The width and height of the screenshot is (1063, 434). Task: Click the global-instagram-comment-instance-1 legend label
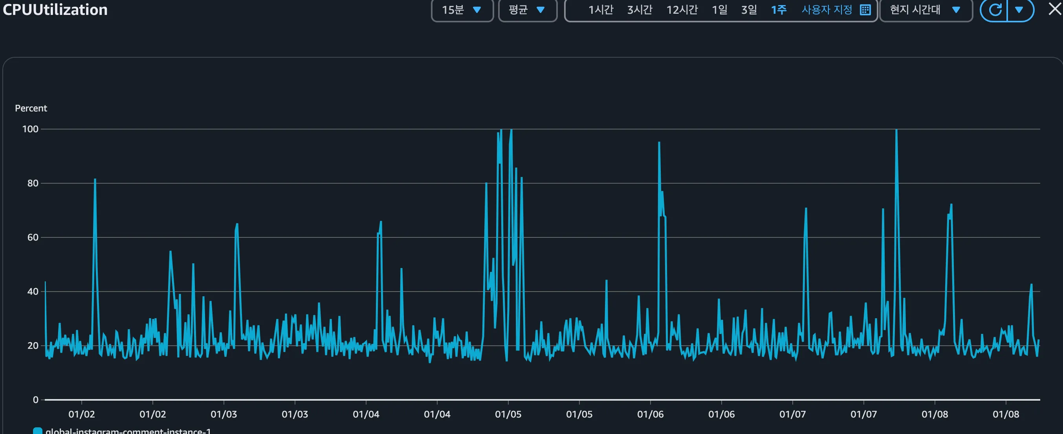click(128, 431)
